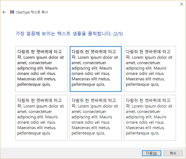Click the ClearType 텍스트 튜너 title text
Image resolution: width=186 pixels, height=159 pixels.
[x=32, y=12]
